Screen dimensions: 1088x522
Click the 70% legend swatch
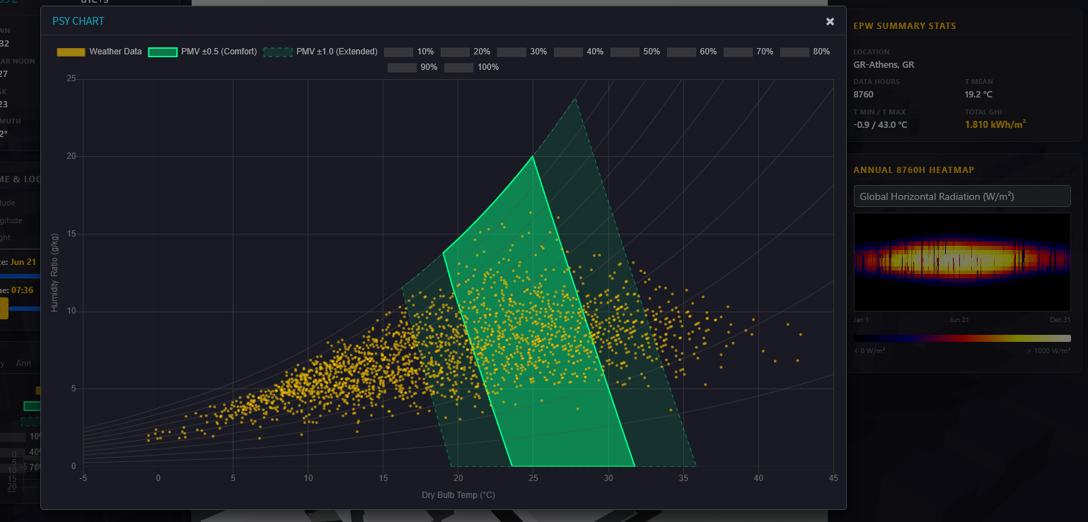[738, 52]
